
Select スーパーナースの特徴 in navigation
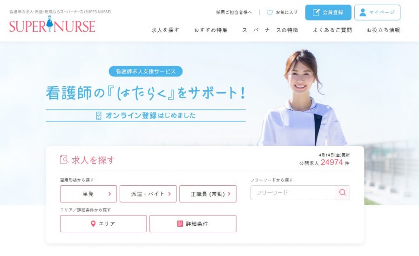270,30
